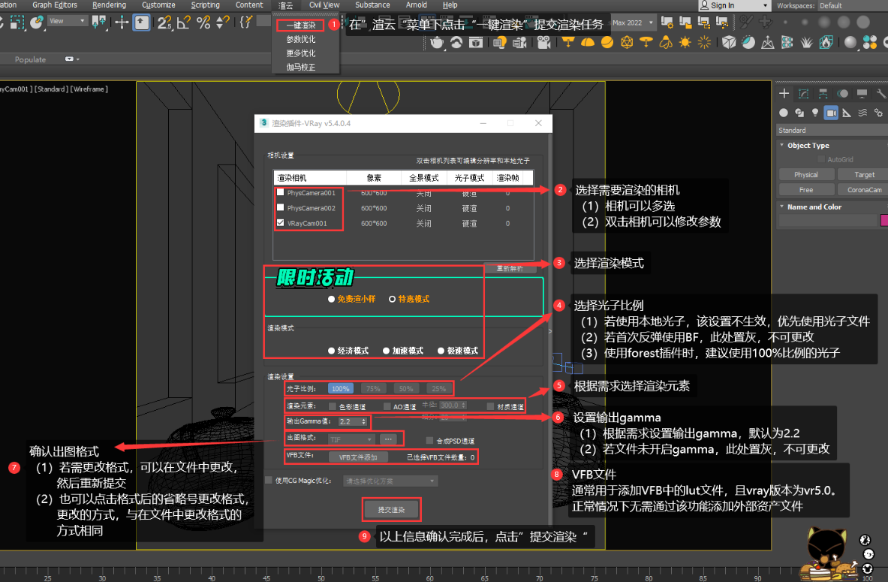888x582 pixels.
Task: Open the Hierarchy tab in command panel
Action: 823,94
